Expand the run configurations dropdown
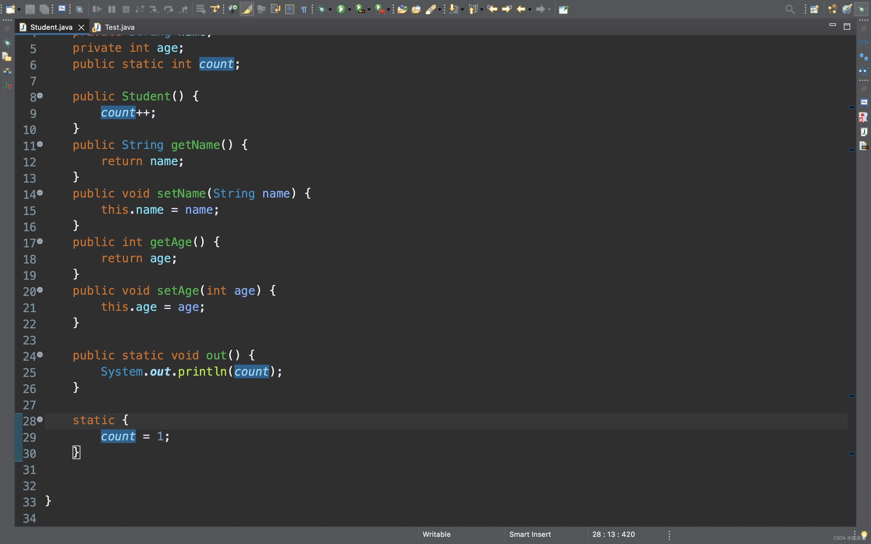 [x=349, y=9]
